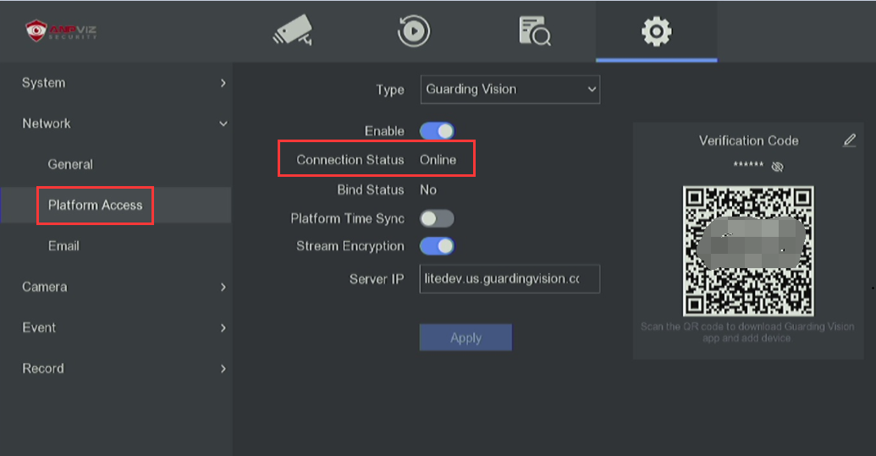Click the Apply button
The image size is (876, 456).
466,338
